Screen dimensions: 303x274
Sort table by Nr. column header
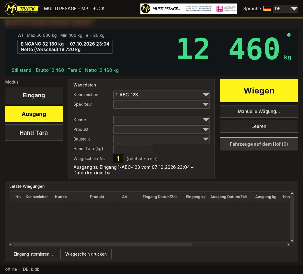coord(18,197)
